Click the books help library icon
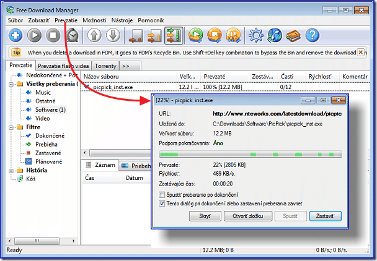 pos(293,35)
